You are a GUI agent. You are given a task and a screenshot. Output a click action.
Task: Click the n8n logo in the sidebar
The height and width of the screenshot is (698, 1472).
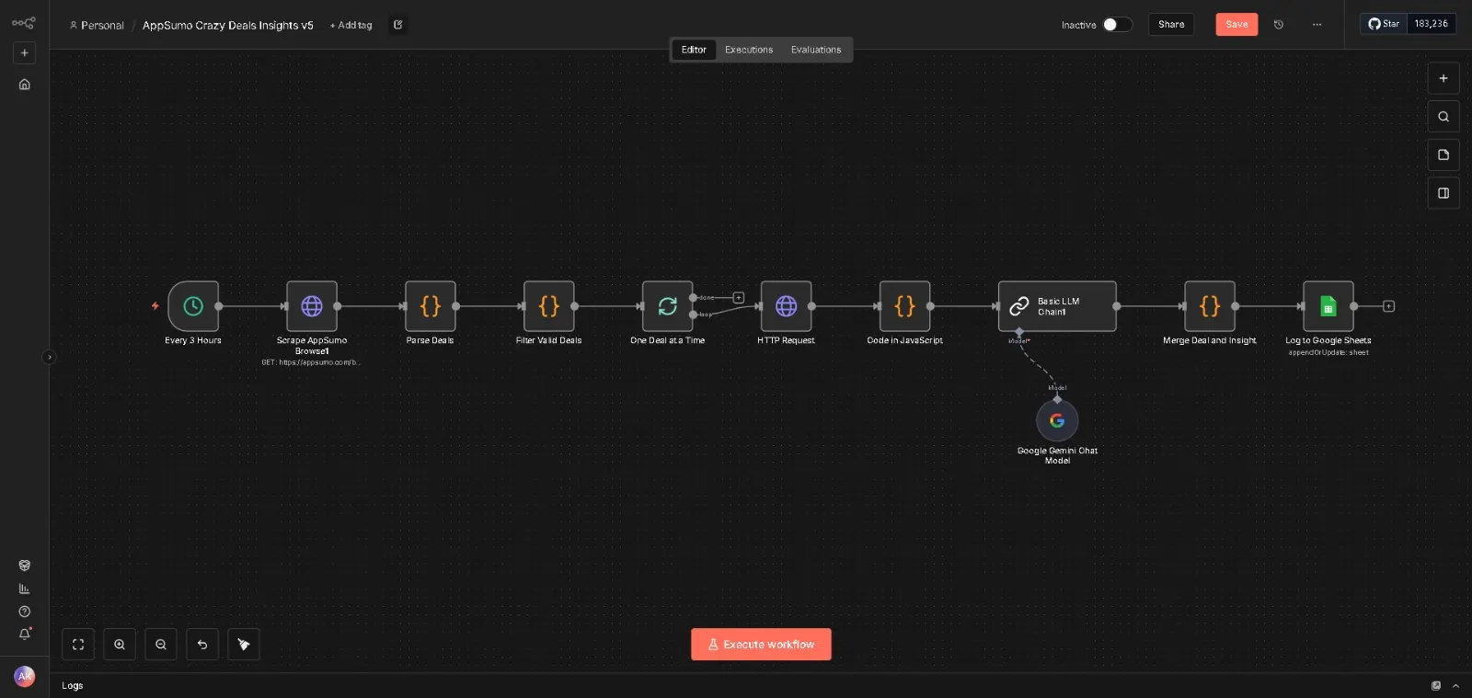click(24, 23)
